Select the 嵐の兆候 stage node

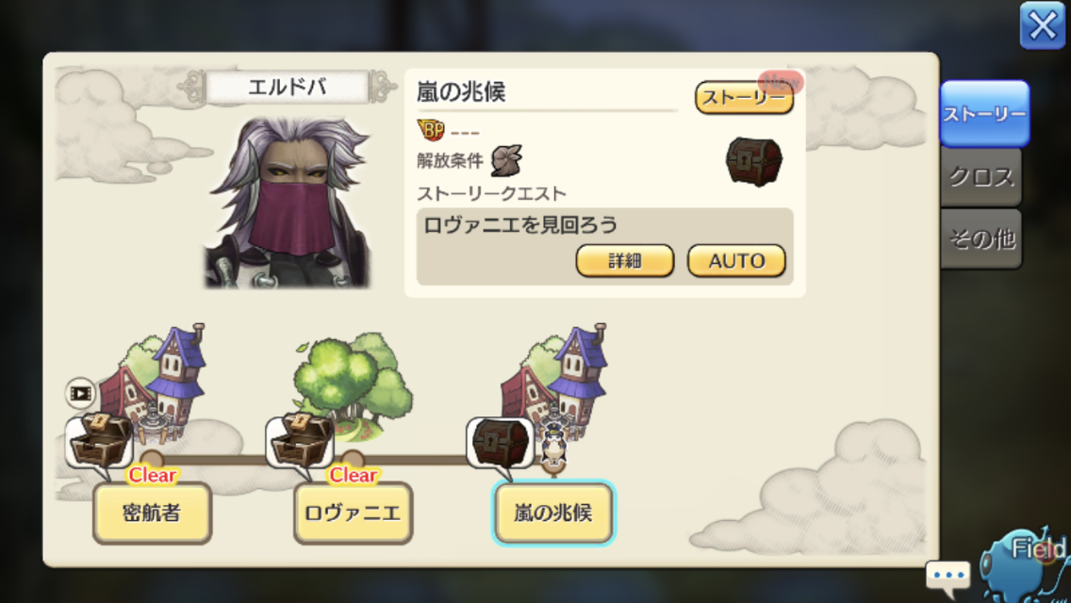click(x=553, y=513)
